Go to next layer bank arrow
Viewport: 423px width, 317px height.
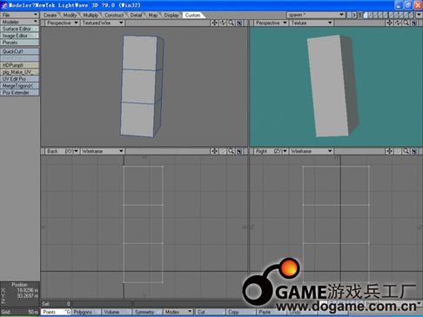354,15
